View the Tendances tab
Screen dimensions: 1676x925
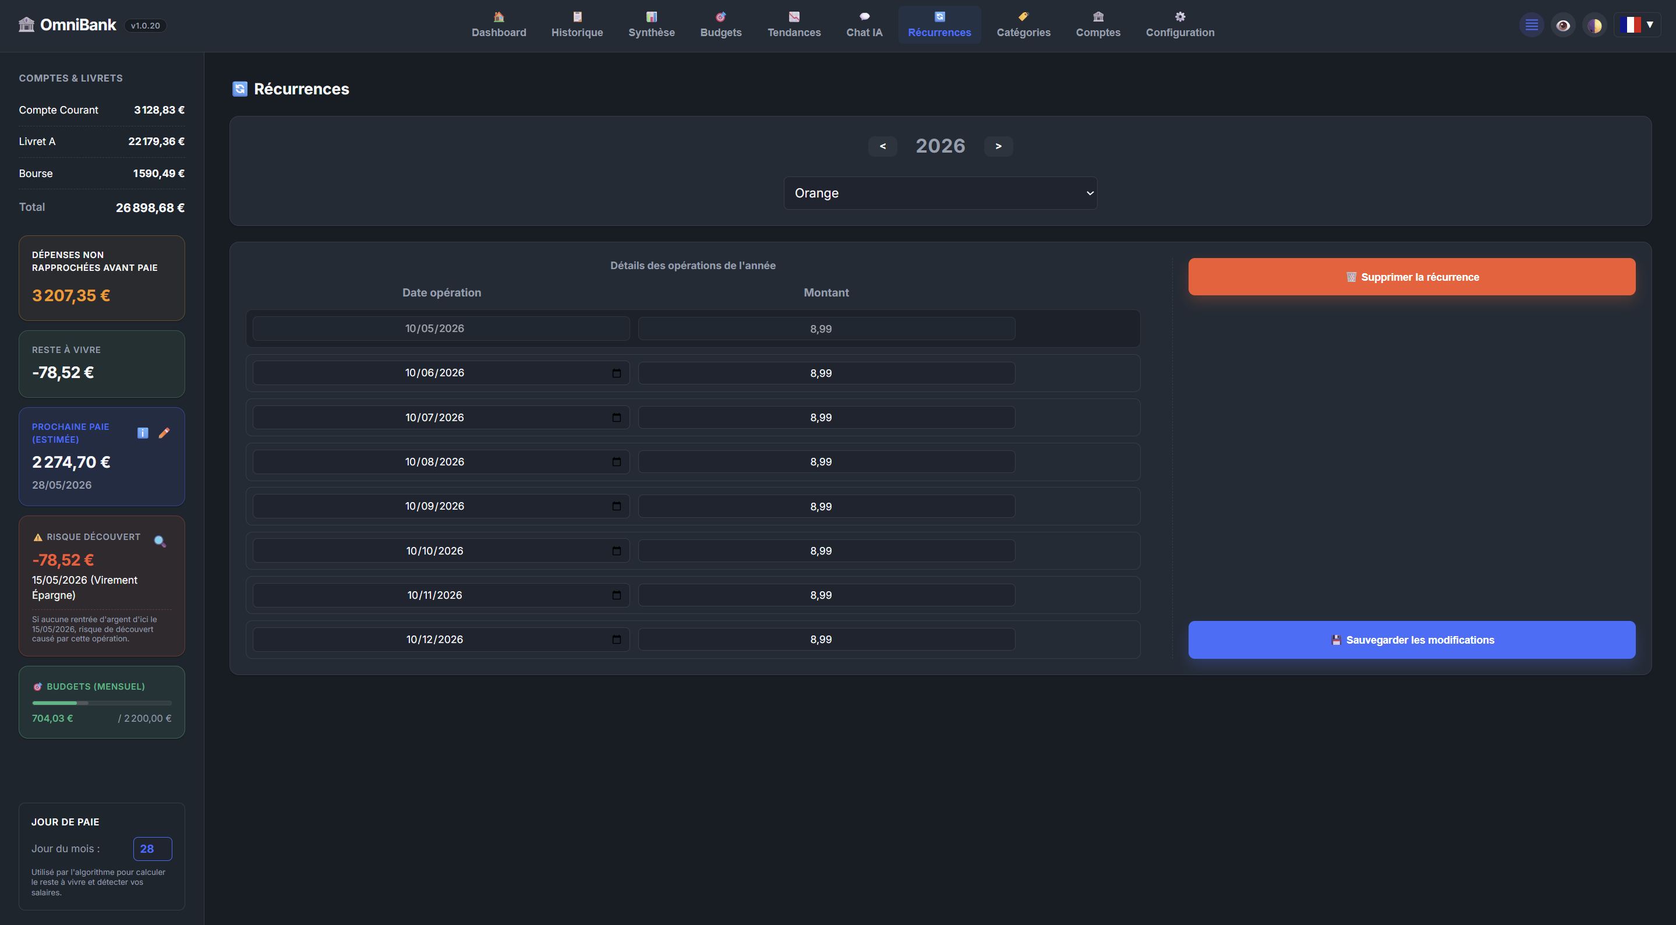[794, 24]
